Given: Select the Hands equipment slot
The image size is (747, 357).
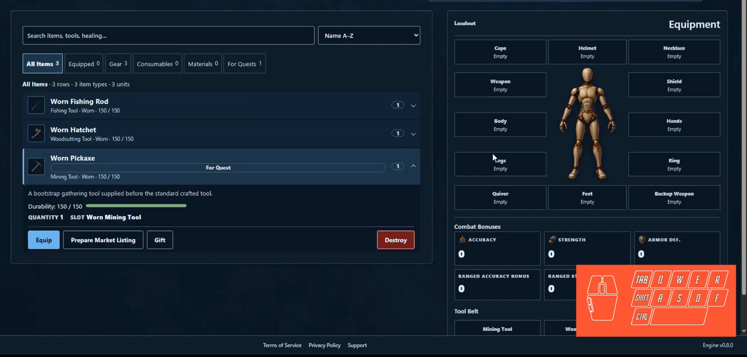Looking at the screenshot, I should tap(674, 125).
